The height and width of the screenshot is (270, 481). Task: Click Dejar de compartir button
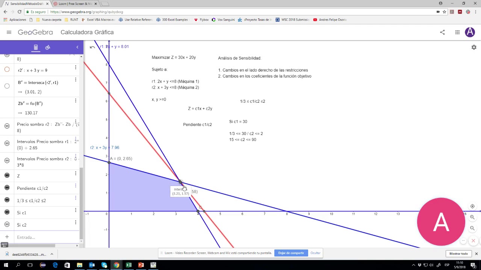tap(291, 253)
